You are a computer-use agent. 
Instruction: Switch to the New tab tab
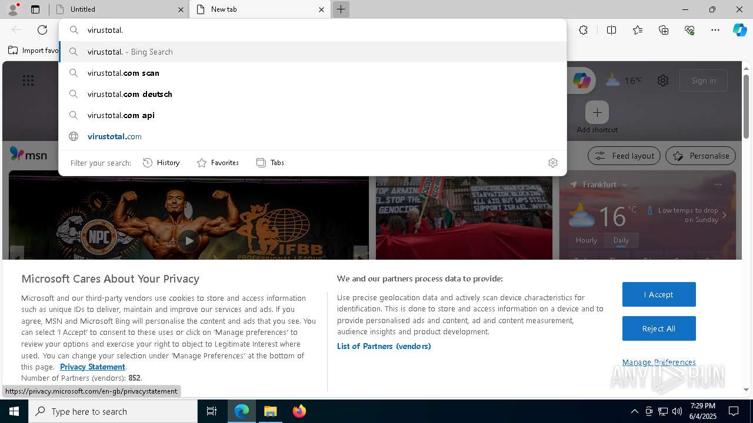(259, 9)
